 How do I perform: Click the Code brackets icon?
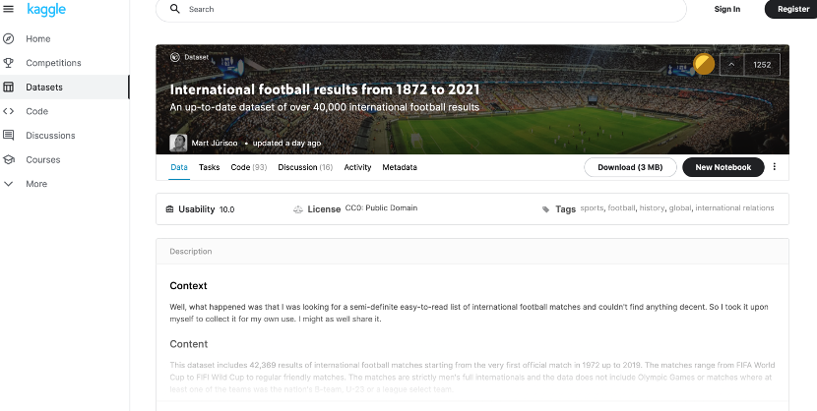[x=9, y=111]
